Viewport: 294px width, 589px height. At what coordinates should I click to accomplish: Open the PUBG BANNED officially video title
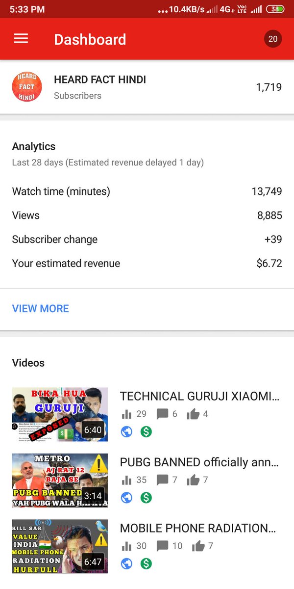click(x=199, y=462)
